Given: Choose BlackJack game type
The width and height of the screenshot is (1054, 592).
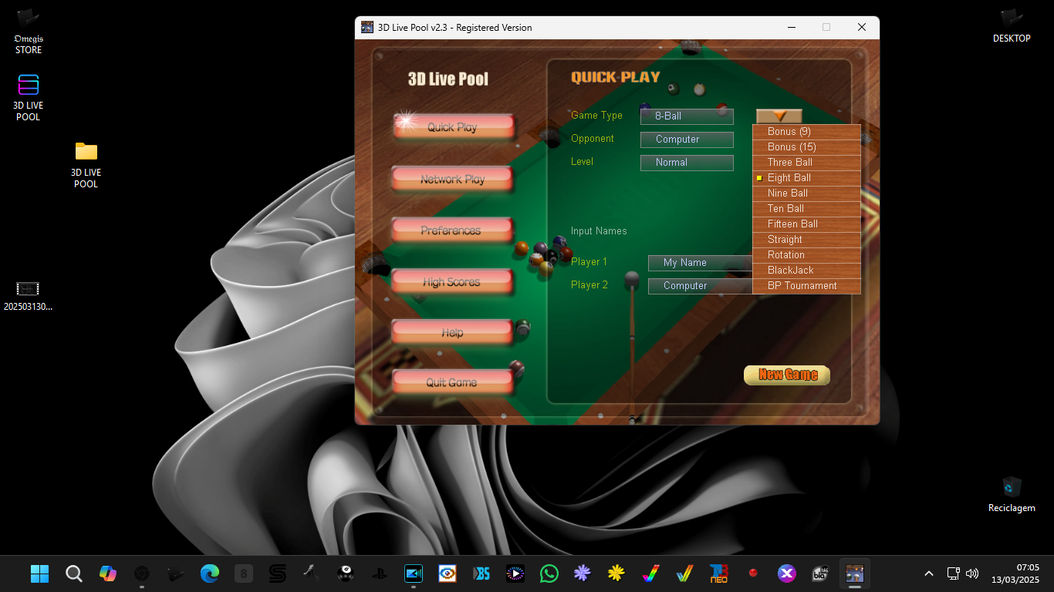Looking at the screenshot, I should point(806,271).
